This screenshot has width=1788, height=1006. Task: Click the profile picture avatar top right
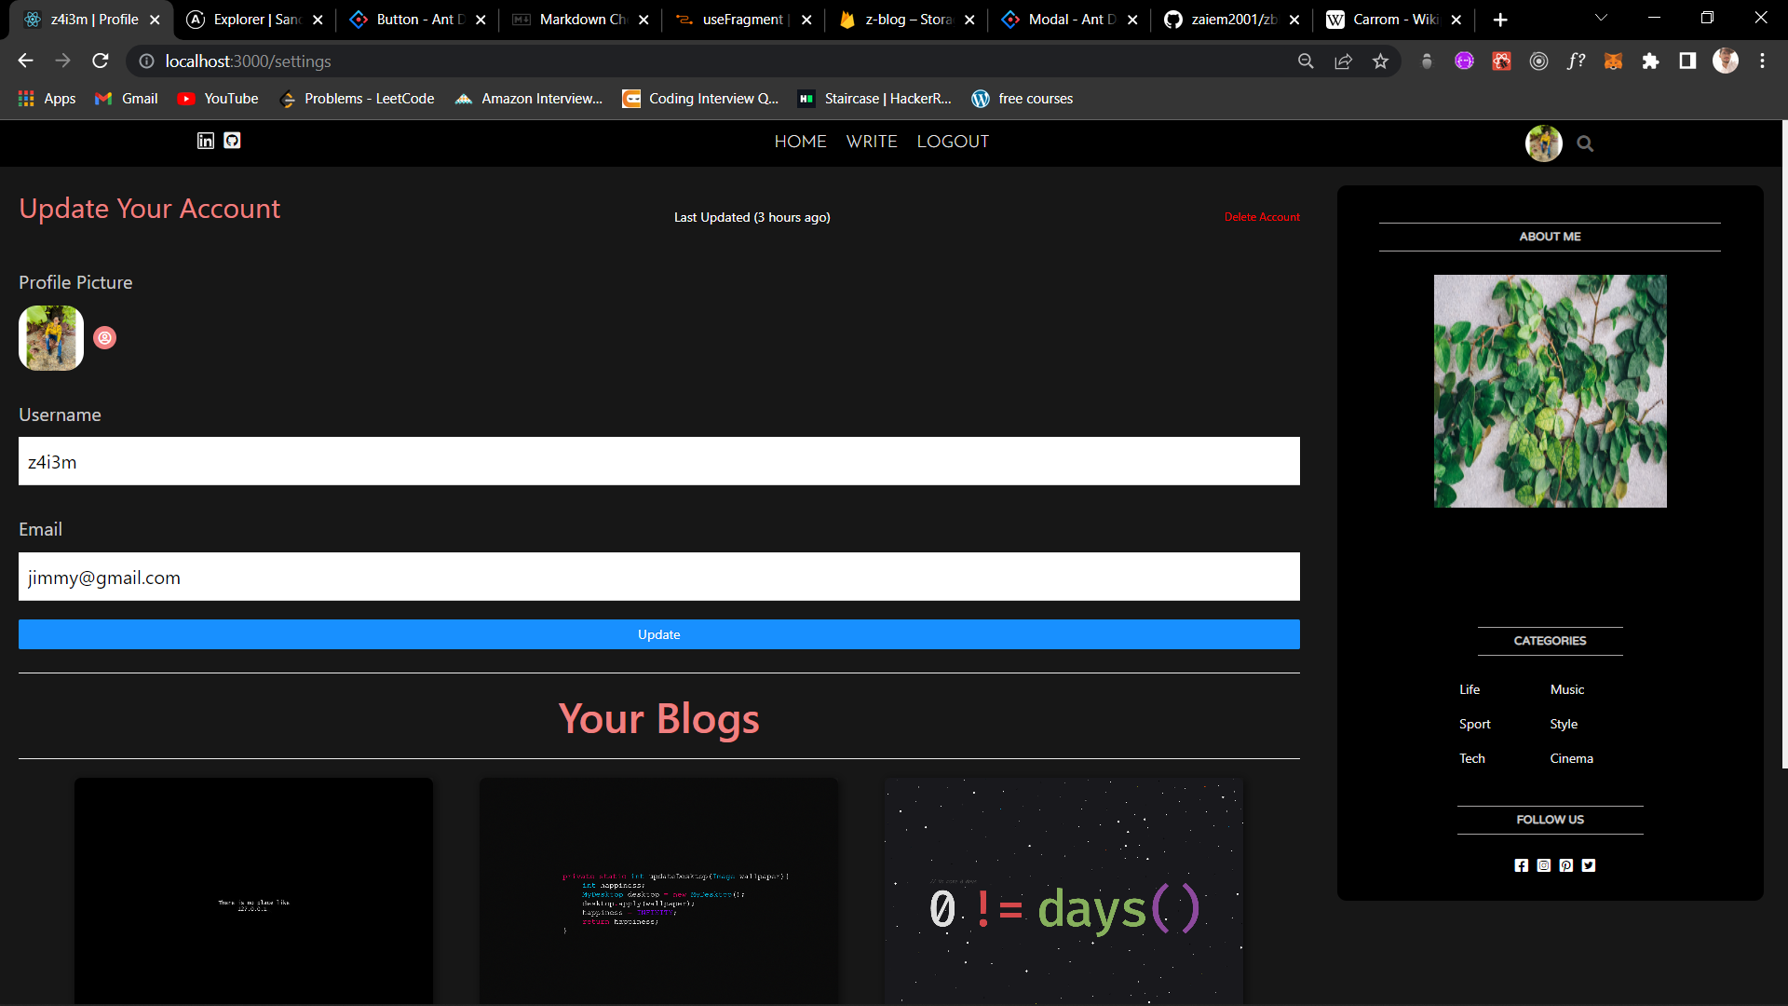click(x=1544, y=142)
